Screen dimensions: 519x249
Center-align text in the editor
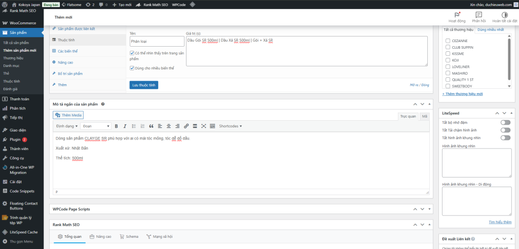168,126
